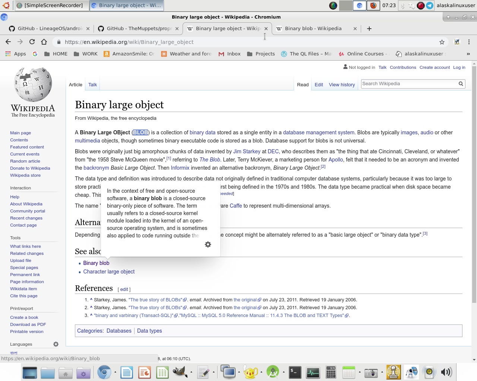Open the browser home page
This screenshot has height=381, width=477.
click(x=44, y=42)
